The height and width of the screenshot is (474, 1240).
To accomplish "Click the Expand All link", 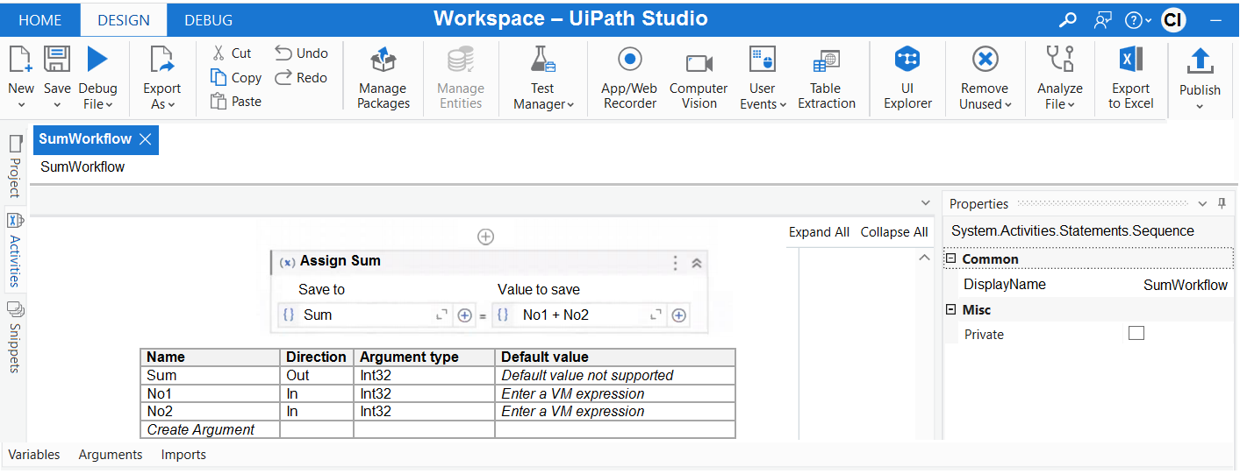I will pos(819,232).
